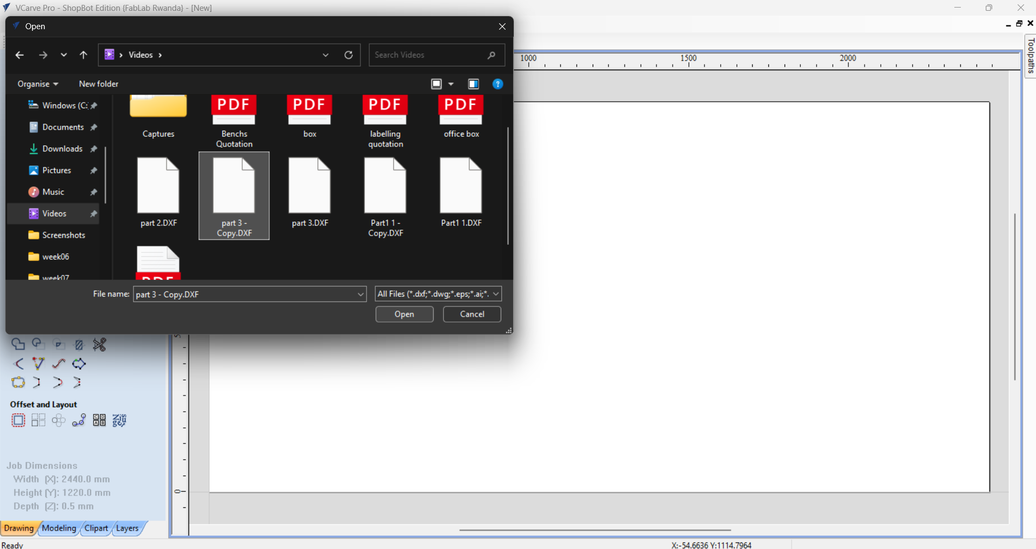Toggle the preview pane
1036x549 pixels.
[474, 84]
